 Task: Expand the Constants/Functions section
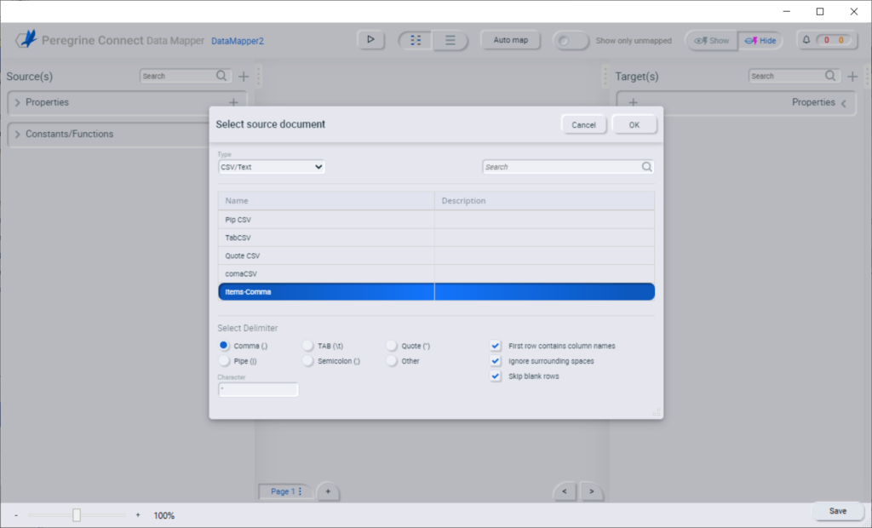click(x=17, y=134)
